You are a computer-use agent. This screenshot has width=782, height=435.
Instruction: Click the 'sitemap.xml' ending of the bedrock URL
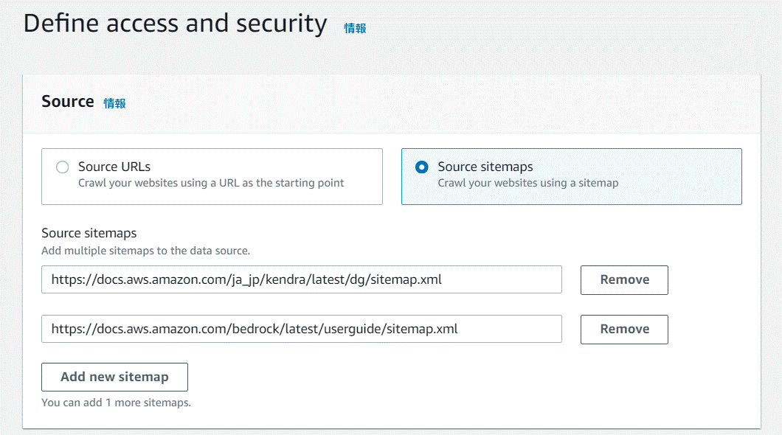click(x=423, y=329)
